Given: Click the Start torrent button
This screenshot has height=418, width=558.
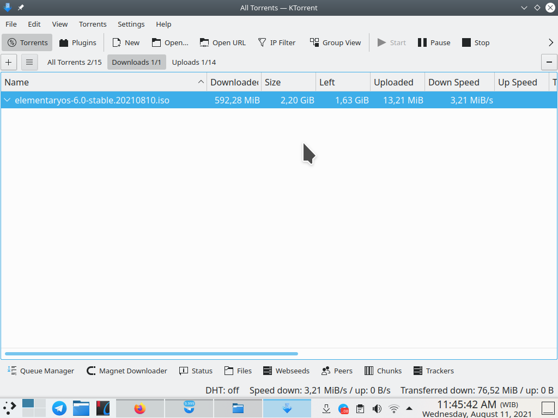Looking at the screenshot, I should [391, 42].
